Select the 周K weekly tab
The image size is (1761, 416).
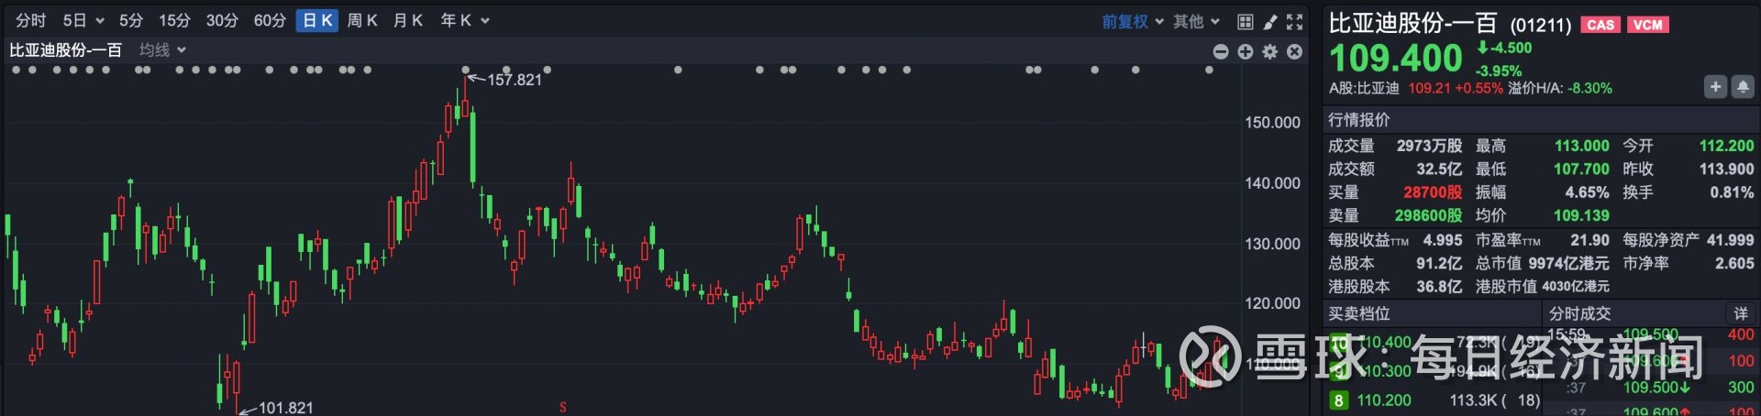[362, 20]
